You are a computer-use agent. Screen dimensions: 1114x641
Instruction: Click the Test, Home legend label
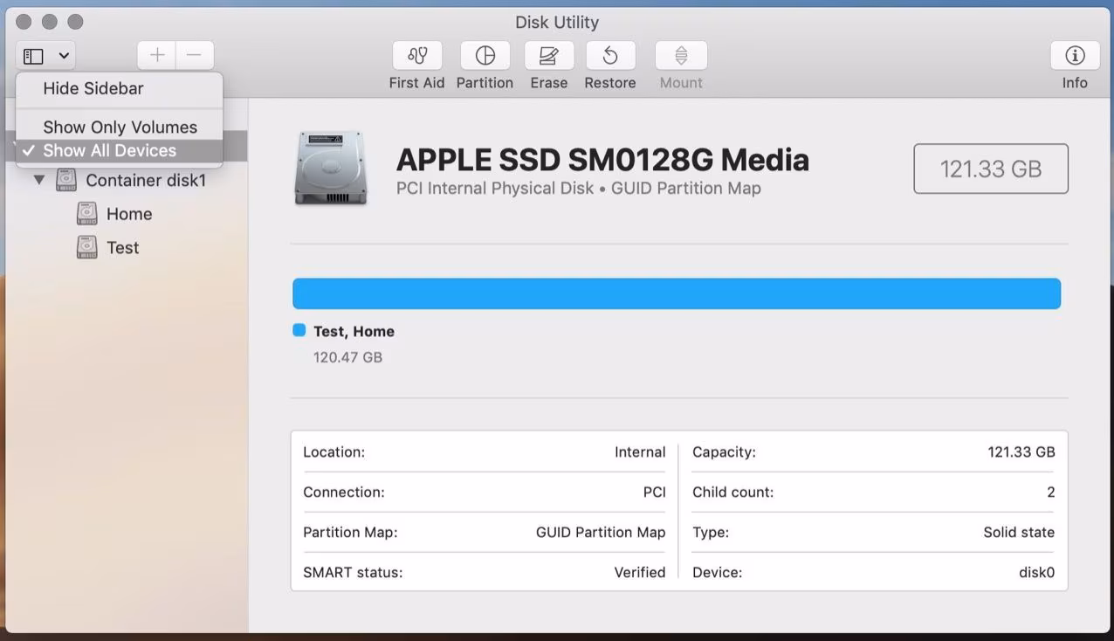tap(354, 331)
